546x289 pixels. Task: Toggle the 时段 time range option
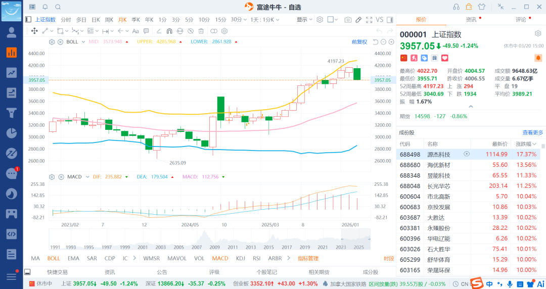[388, 258]
